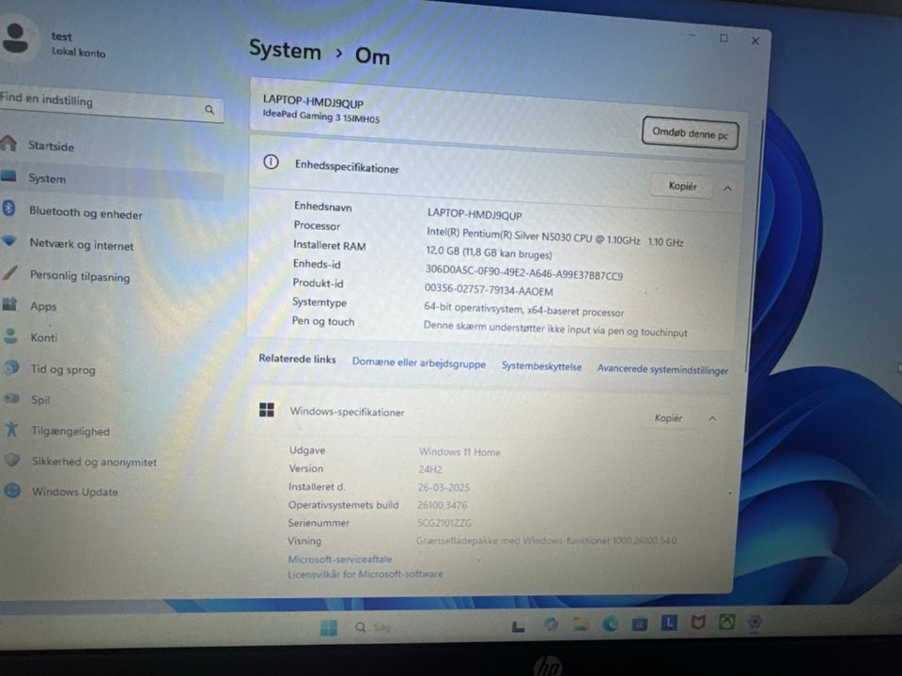Open the Copilot icon on taskbar
Viewport: 902px width, 676px height.
point(552,624)
